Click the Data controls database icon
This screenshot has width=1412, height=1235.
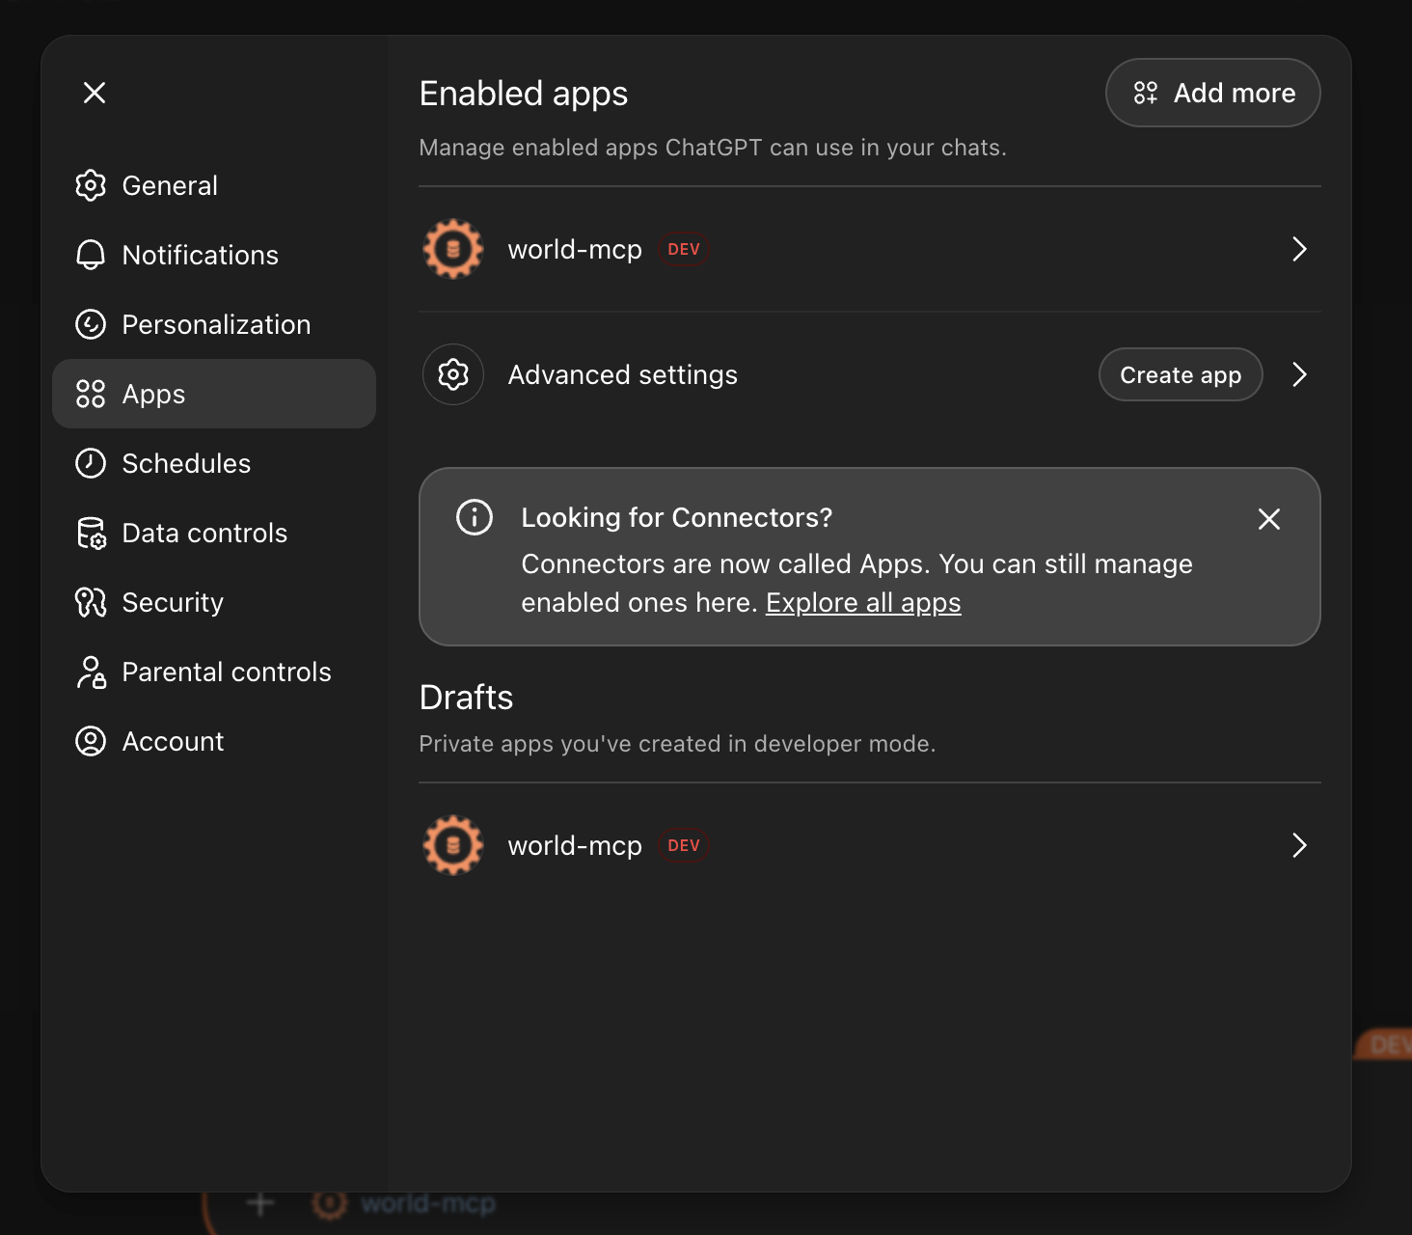click(x=91, y=533)
